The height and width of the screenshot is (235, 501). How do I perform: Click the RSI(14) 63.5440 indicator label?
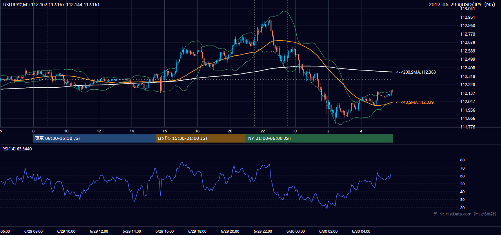click(x=17, y=149)
